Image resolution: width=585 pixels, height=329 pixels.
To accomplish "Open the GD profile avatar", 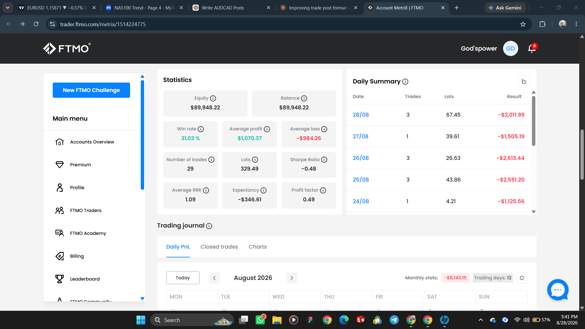I will tap(510, 48).
